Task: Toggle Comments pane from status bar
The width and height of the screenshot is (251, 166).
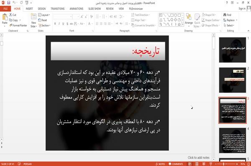Action: tap(176, 164)
